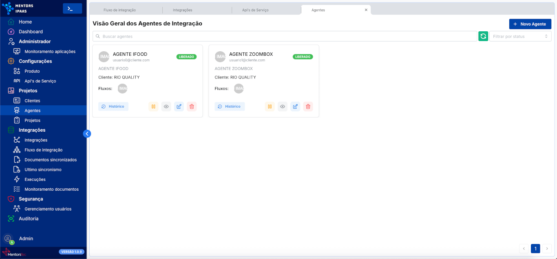Screen dimensions: 557x259
Task: Click the Novo Agente button
Action: click(x=530, y=24)
